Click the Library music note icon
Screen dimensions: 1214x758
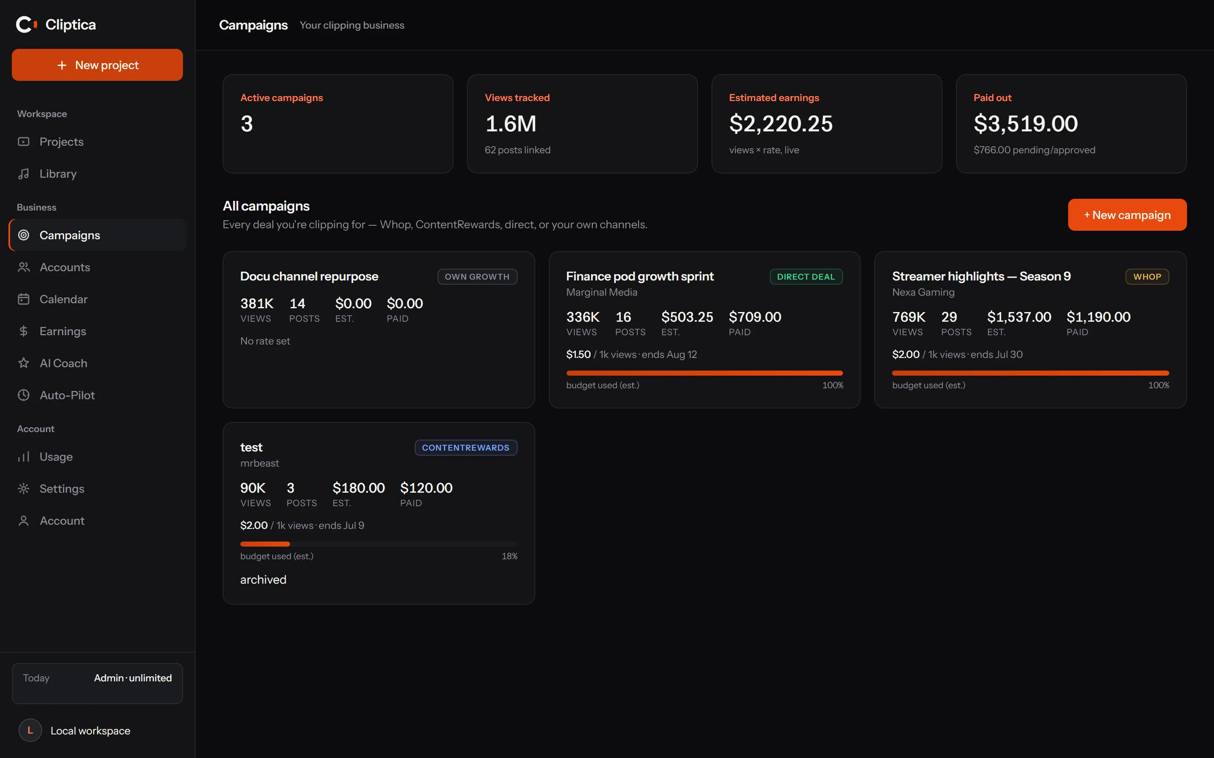click(24, 174)
